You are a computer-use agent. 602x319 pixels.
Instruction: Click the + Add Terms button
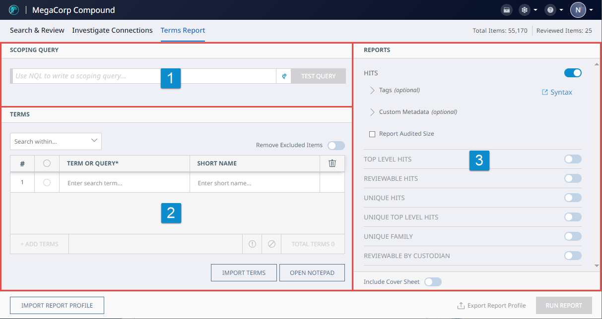(39, 244)
